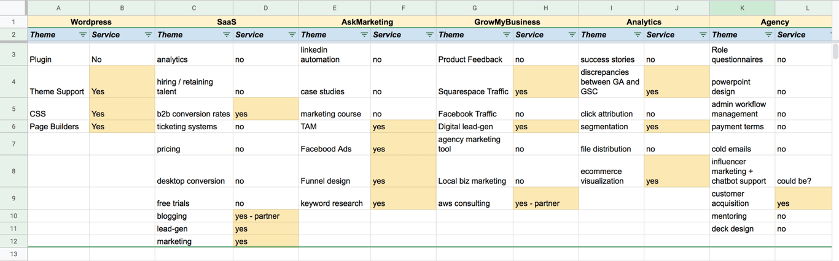Select row 1 header
This screenshot has width=839, height=261.
(14, 22)
